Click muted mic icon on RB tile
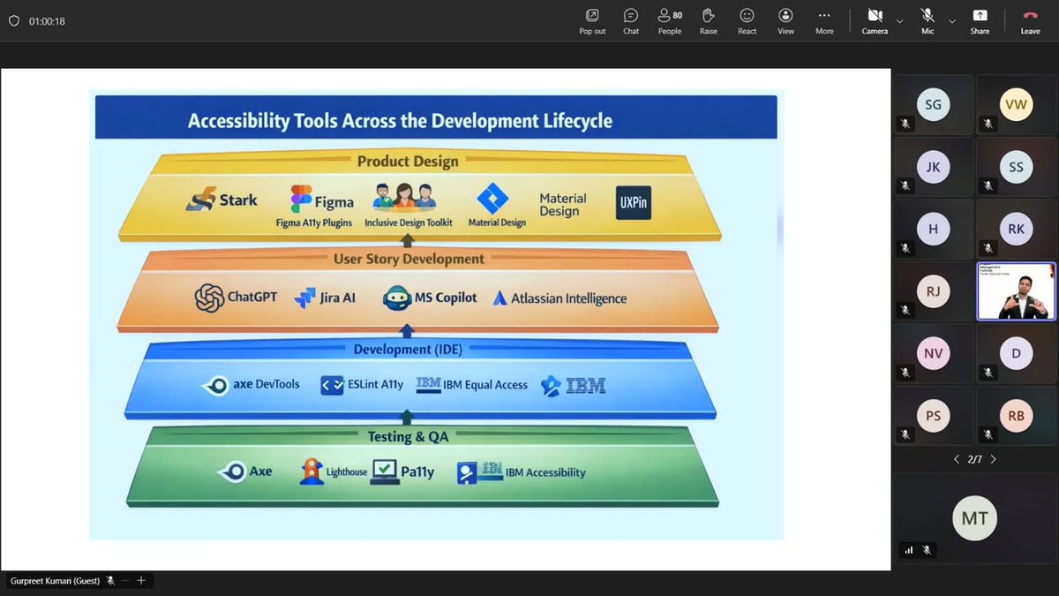The width and height of the screenshot is (1059, 596). pyautogui.click(x=988, y=435)
